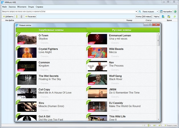Click the paused count icon in status bar

click(154, 125)
